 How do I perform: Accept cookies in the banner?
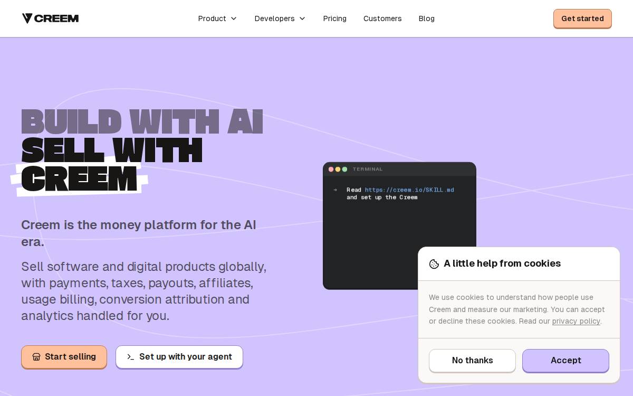[565, 361]
